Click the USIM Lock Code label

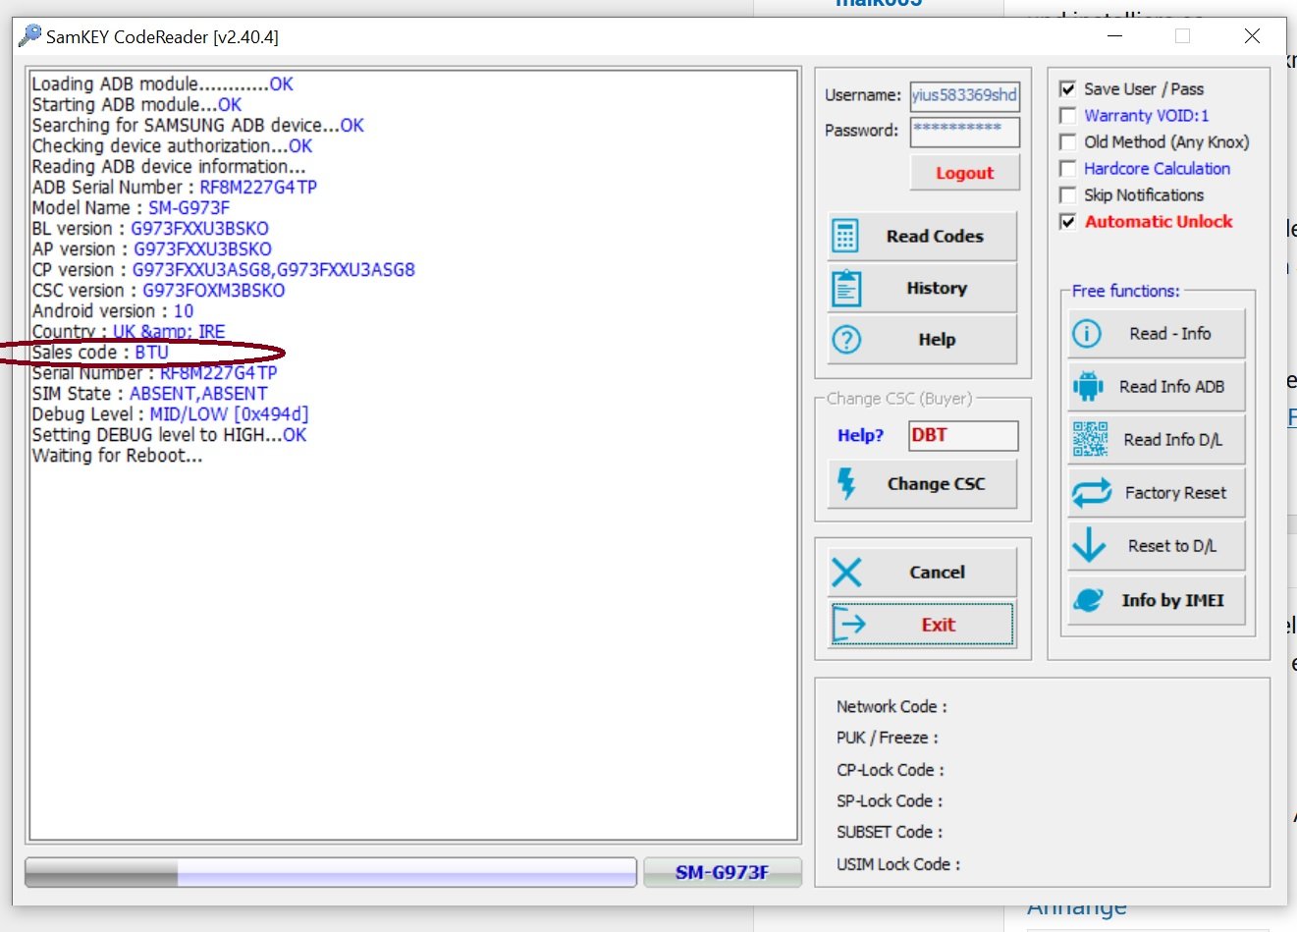pyautogui.click(x=898, y=865)
